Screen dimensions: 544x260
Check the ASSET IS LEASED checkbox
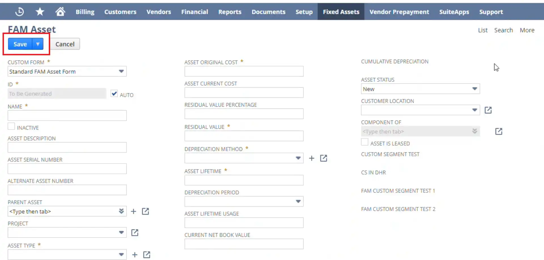[364, 142]
